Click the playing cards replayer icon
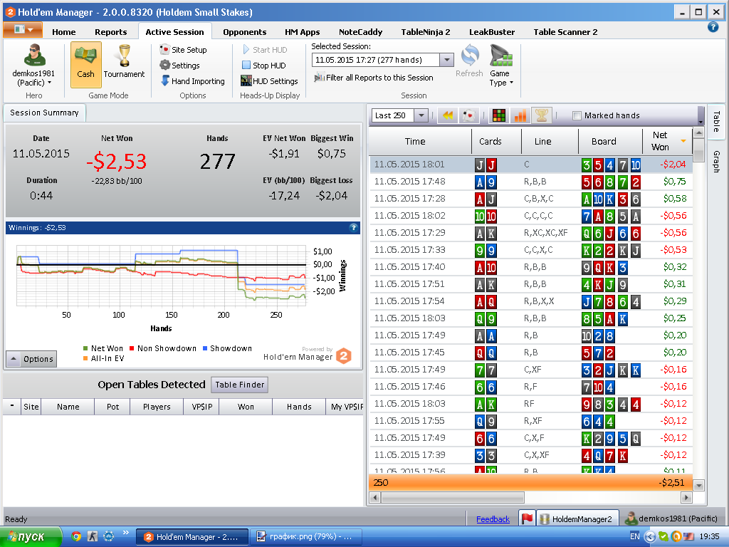Image resolution: width=729 pixels, height=547 pixels. coord(468,115)
